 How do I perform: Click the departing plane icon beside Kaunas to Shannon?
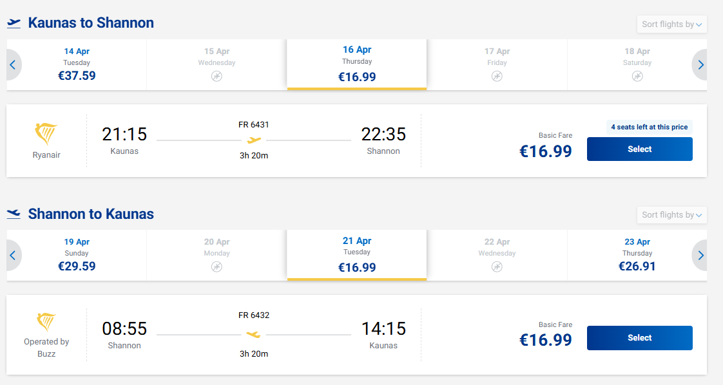coord(14,23)
